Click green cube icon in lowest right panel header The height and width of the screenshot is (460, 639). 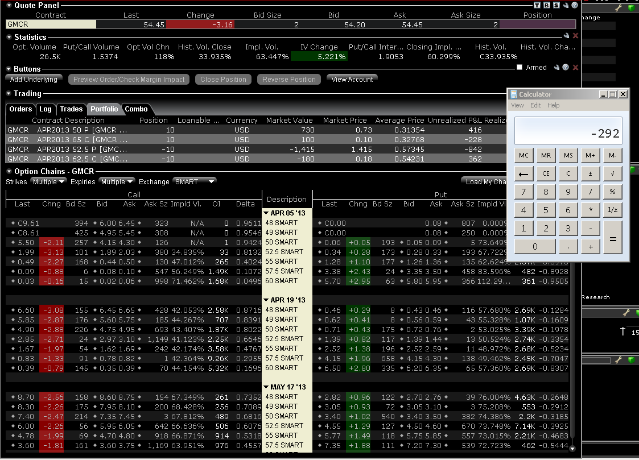tap(632, 360)
